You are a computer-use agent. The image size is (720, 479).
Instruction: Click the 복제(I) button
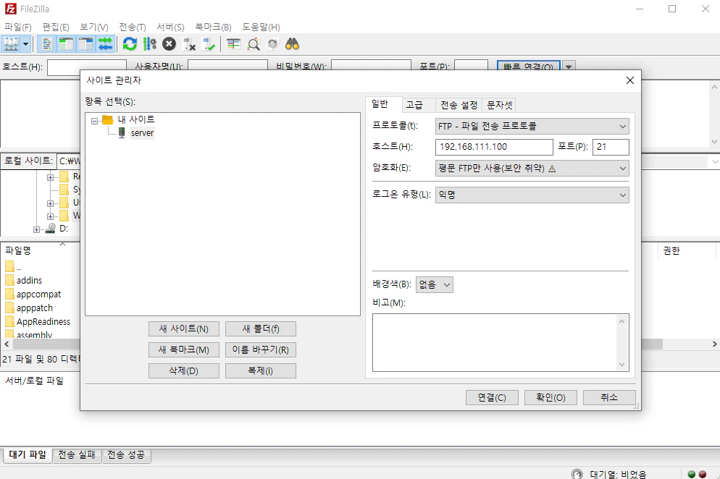pos(260,370)
